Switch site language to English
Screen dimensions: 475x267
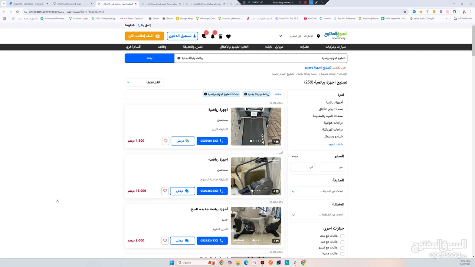pos(130,25)
